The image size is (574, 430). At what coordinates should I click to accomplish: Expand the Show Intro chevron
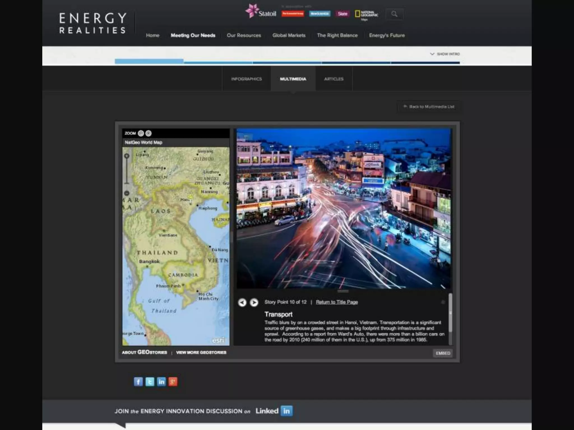point(432,54)
